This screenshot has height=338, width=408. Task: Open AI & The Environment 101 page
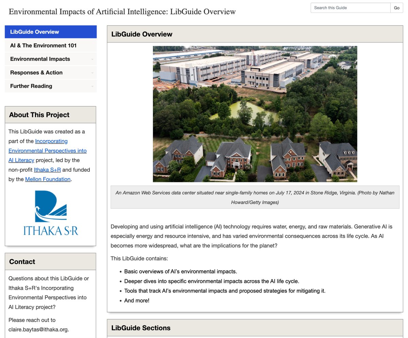(51, 45)
